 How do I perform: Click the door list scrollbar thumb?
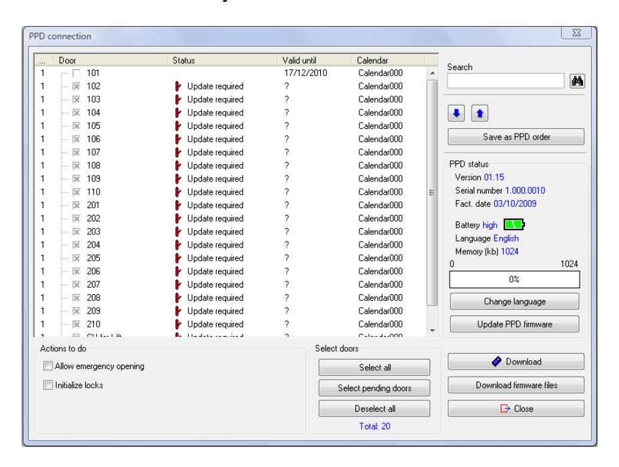432,193
